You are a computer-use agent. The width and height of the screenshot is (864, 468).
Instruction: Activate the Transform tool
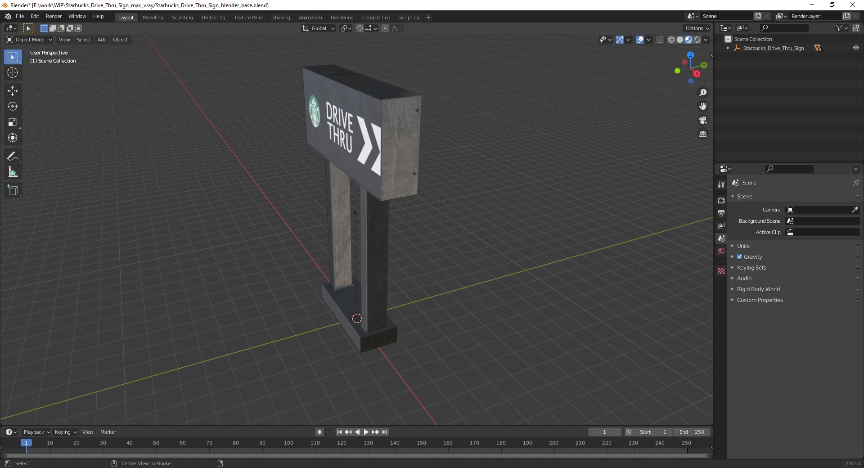13,138
